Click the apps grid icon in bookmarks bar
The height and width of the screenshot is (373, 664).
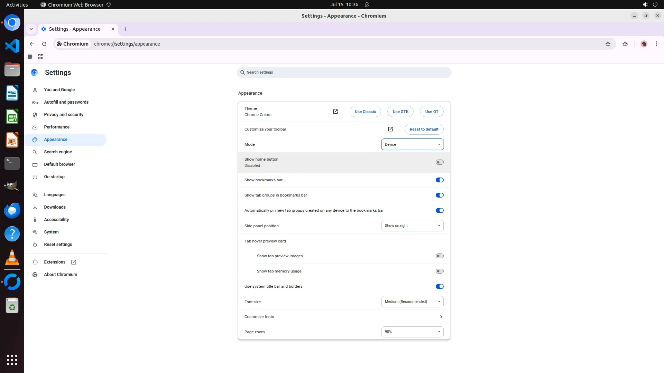[41, 57]
